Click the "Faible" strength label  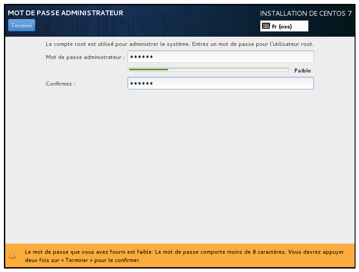coord(303,71)
